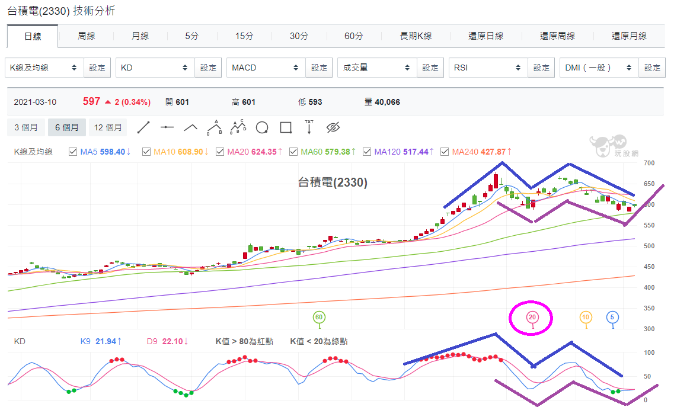Click 設定 next to MACD dropdown
The height and width of the screenshot is (407, 674).
[319, 68]
